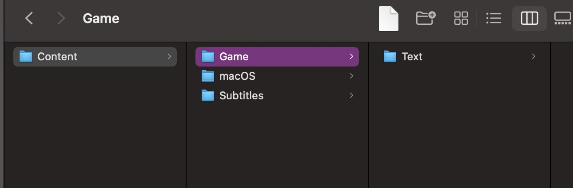Viewport: 573px width, 188px height.
Task: Expand Content folder using its chevron
Action: pos(169,57)
